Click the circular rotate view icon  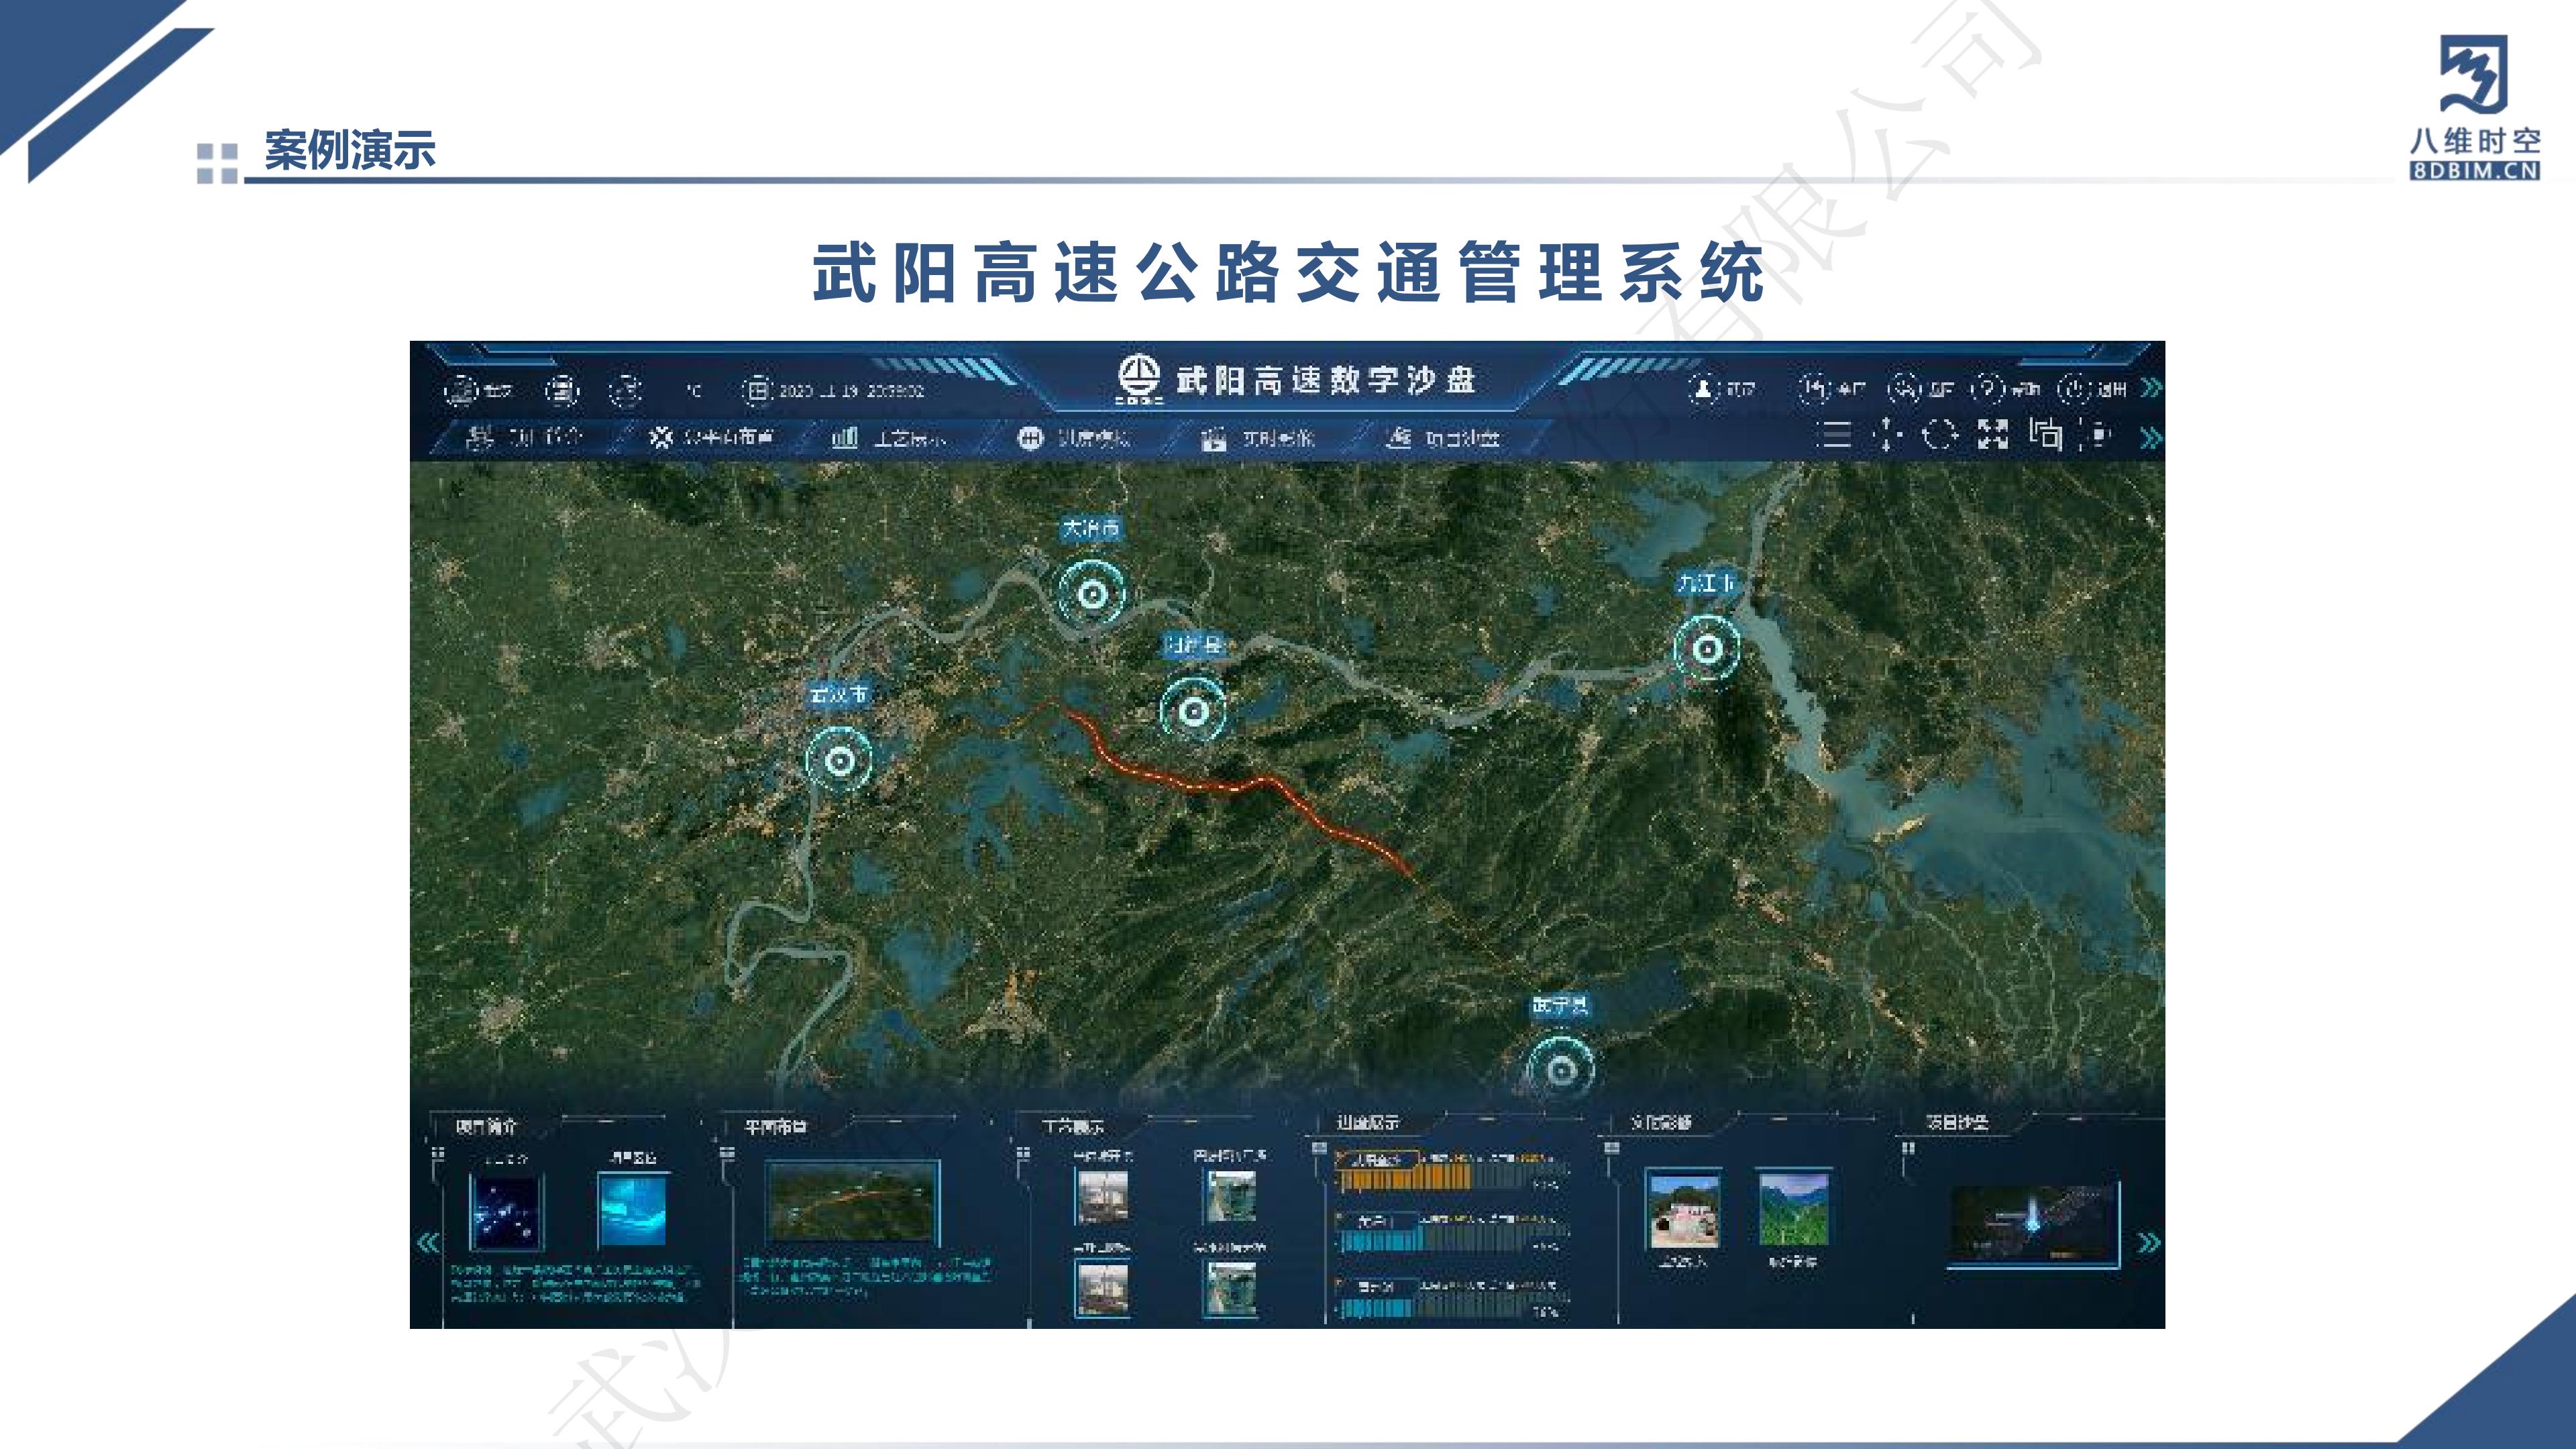pyautogui.click(x=1939, y=435)
